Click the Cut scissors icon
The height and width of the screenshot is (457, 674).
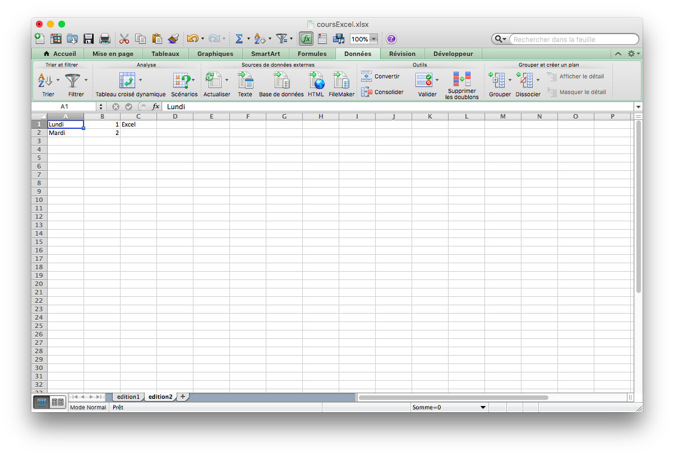[x=124, y=39]
